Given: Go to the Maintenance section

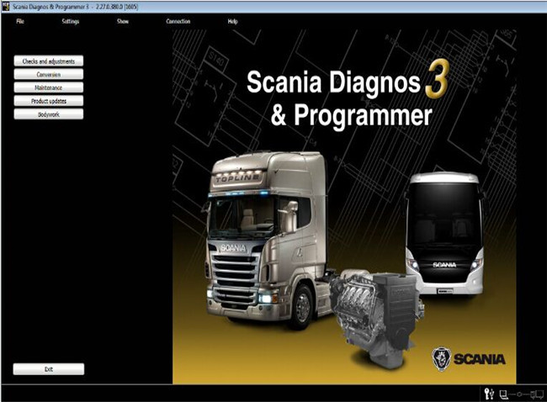Looking at the screenshot, I should click(x=49, y=87).
